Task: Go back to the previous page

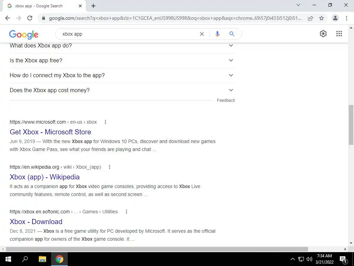Action: (8, 18)
